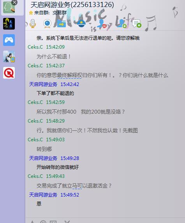Start a video call with the webcam icon
This screenshot has height=223, width=185.
pos(47,23)
